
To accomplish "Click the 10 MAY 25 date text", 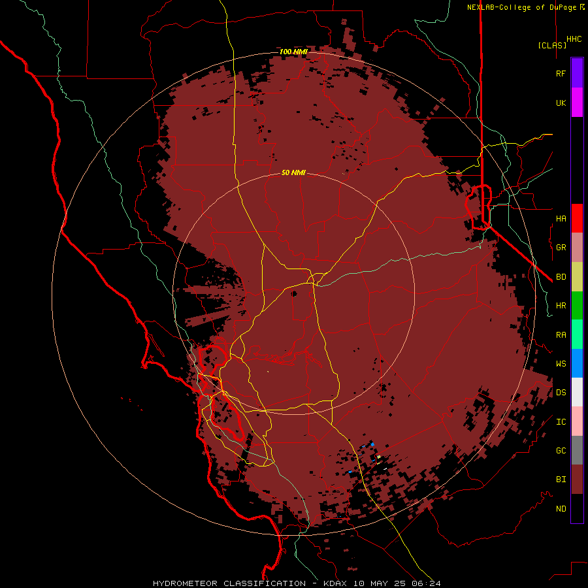I will pyautogui.click(x=381, y=583).
